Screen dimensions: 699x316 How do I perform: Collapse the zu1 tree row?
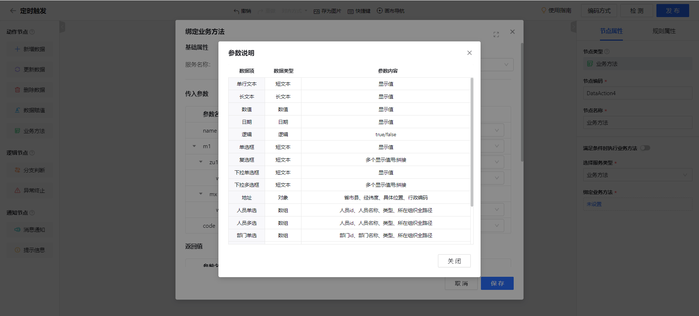(201, 162)
